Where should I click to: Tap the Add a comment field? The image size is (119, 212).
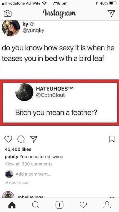(x=33, y=174)
